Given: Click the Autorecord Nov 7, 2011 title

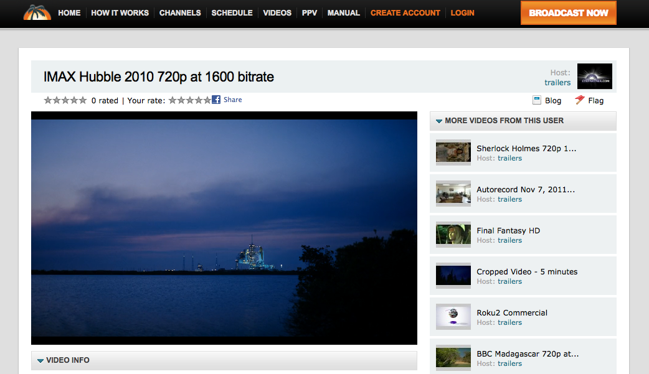Looking at the screenshot, I should click(526, 189).
